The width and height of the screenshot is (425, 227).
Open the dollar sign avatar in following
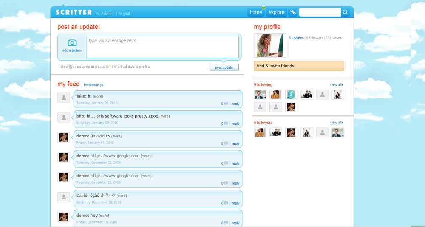[x=291, y=95]
